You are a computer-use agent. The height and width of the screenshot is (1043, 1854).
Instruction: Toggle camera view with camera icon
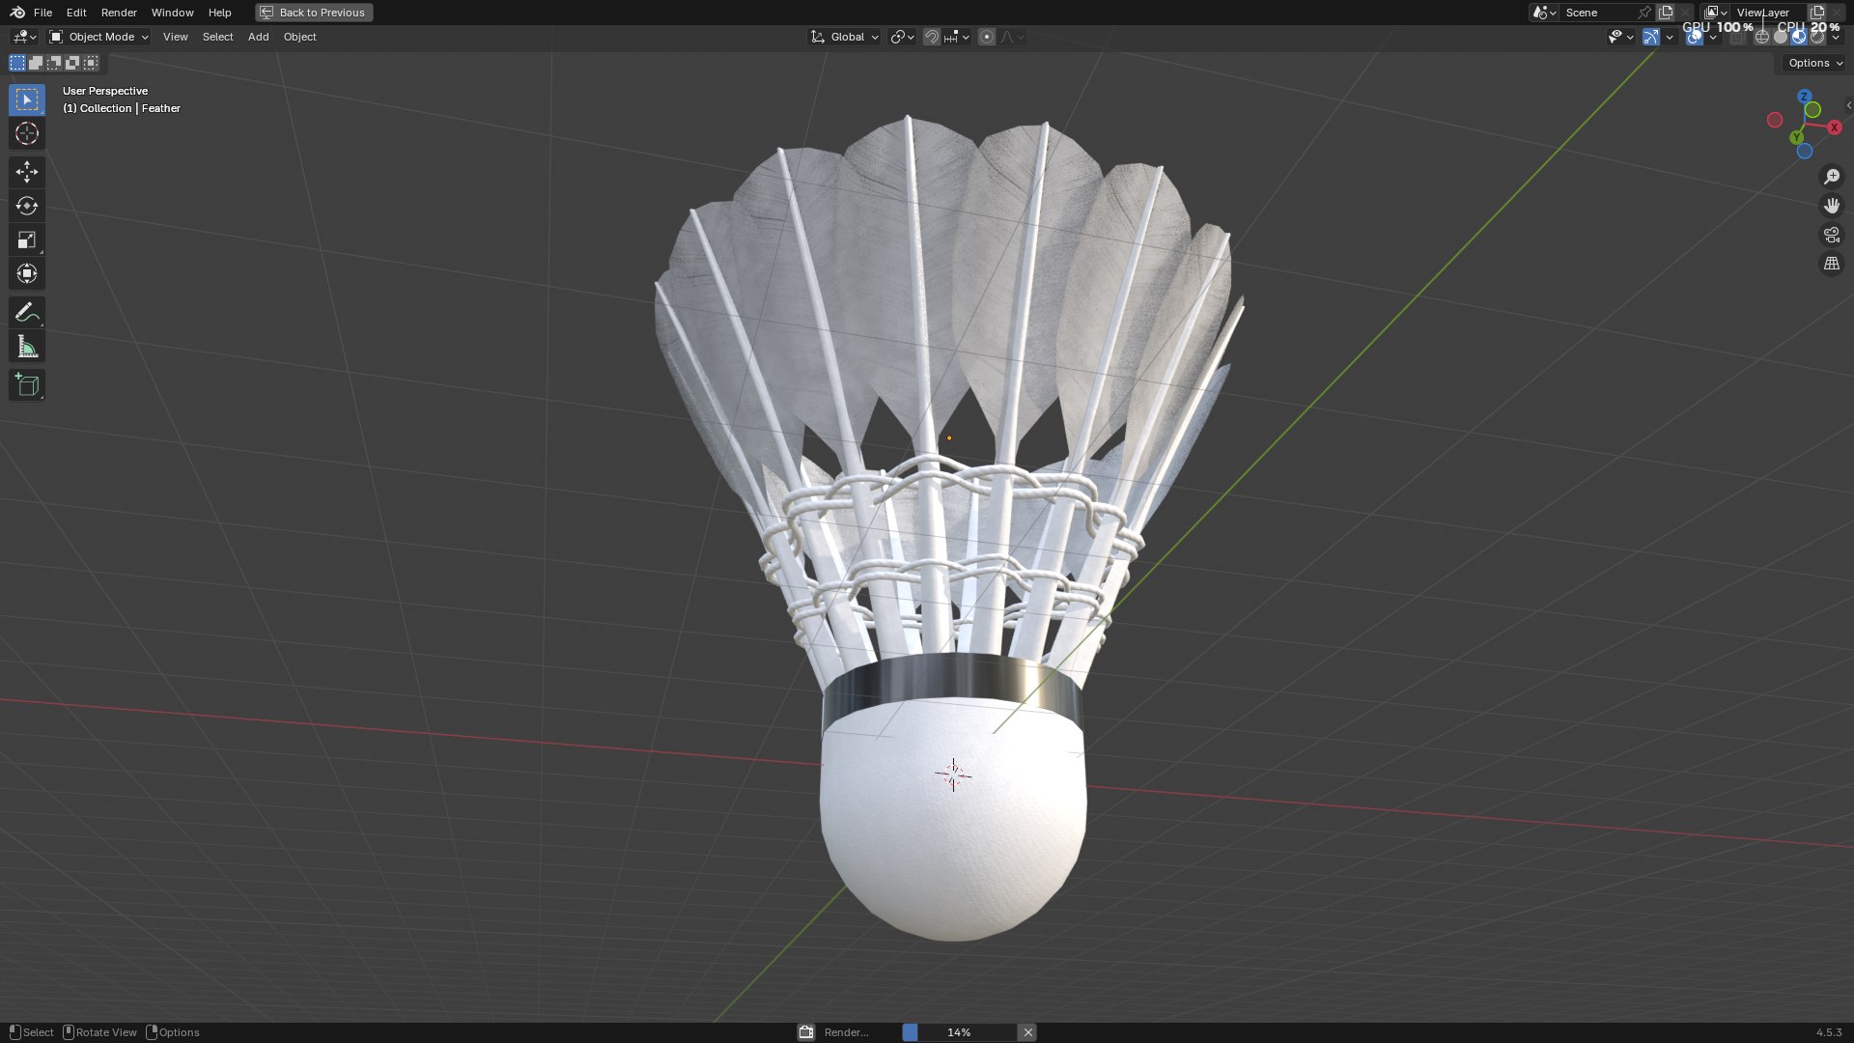(x=1831, y=235)
